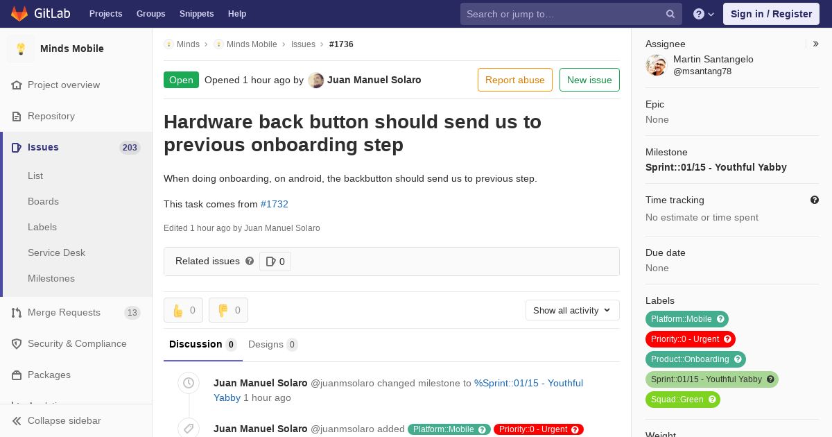The height and width of the screenshot is (437, 832).
Task: Click the label tag icon in activity
Action: click(x=189, y=428)
